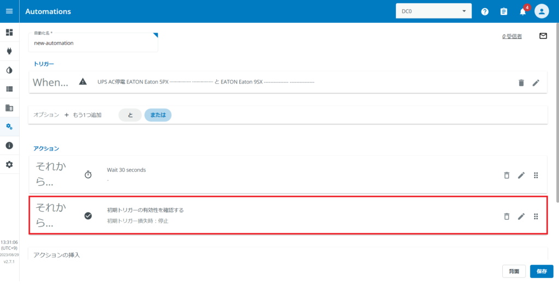Viewport: 559px width, 301px height.
Task: Edit the Wait 30 seconds action
Action: click(x=521, y=175)
